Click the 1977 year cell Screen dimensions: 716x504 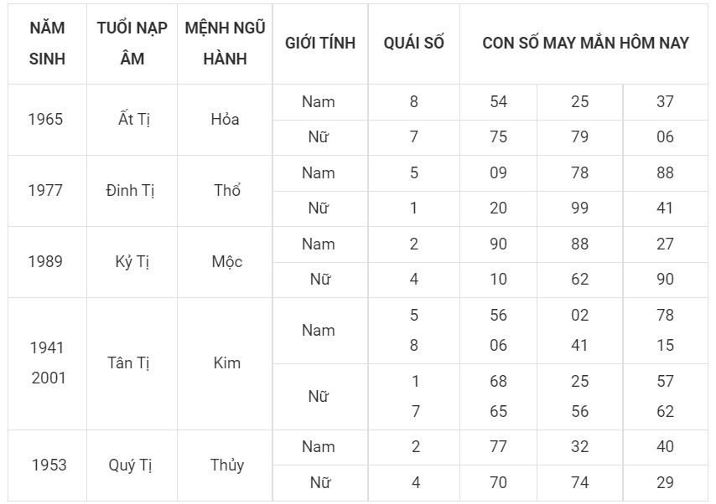[47, 191]
